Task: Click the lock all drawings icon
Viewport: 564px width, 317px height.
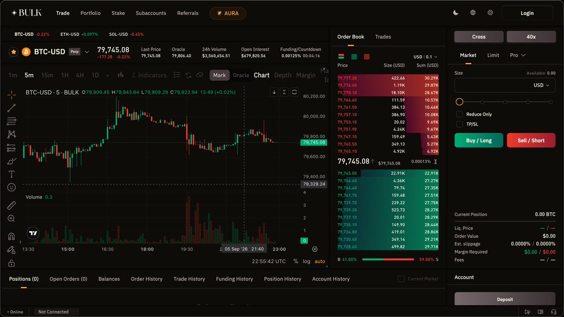Action: point(11,263)
